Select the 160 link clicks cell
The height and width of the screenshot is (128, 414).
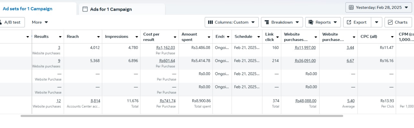tap(272, 50)
